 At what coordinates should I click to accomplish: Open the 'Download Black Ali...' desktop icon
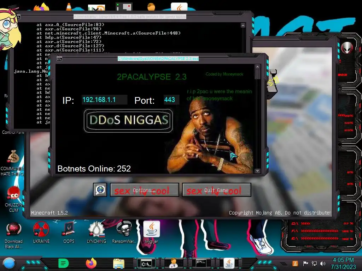click(14, 235)
